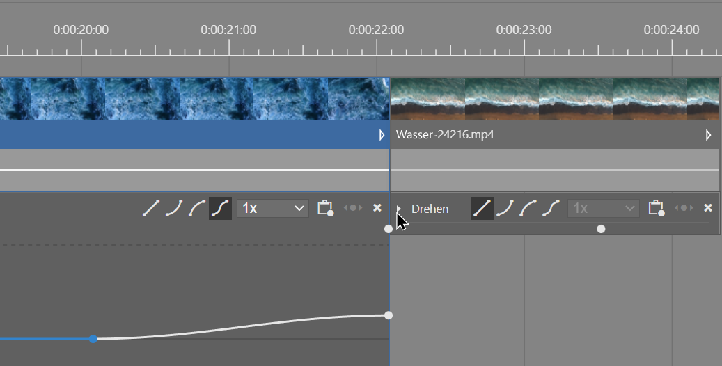
Task: Click the active linear interpolation in the Drehen row
Action: pyautogui.click(x=482, y=208)
